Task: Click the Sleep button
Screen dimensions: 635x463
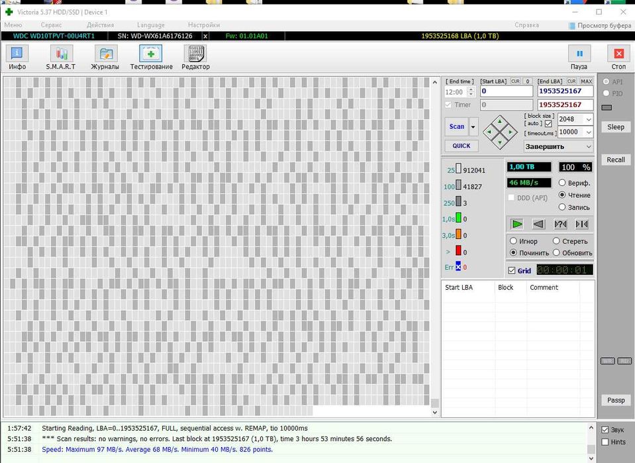Action: (616, 127)
